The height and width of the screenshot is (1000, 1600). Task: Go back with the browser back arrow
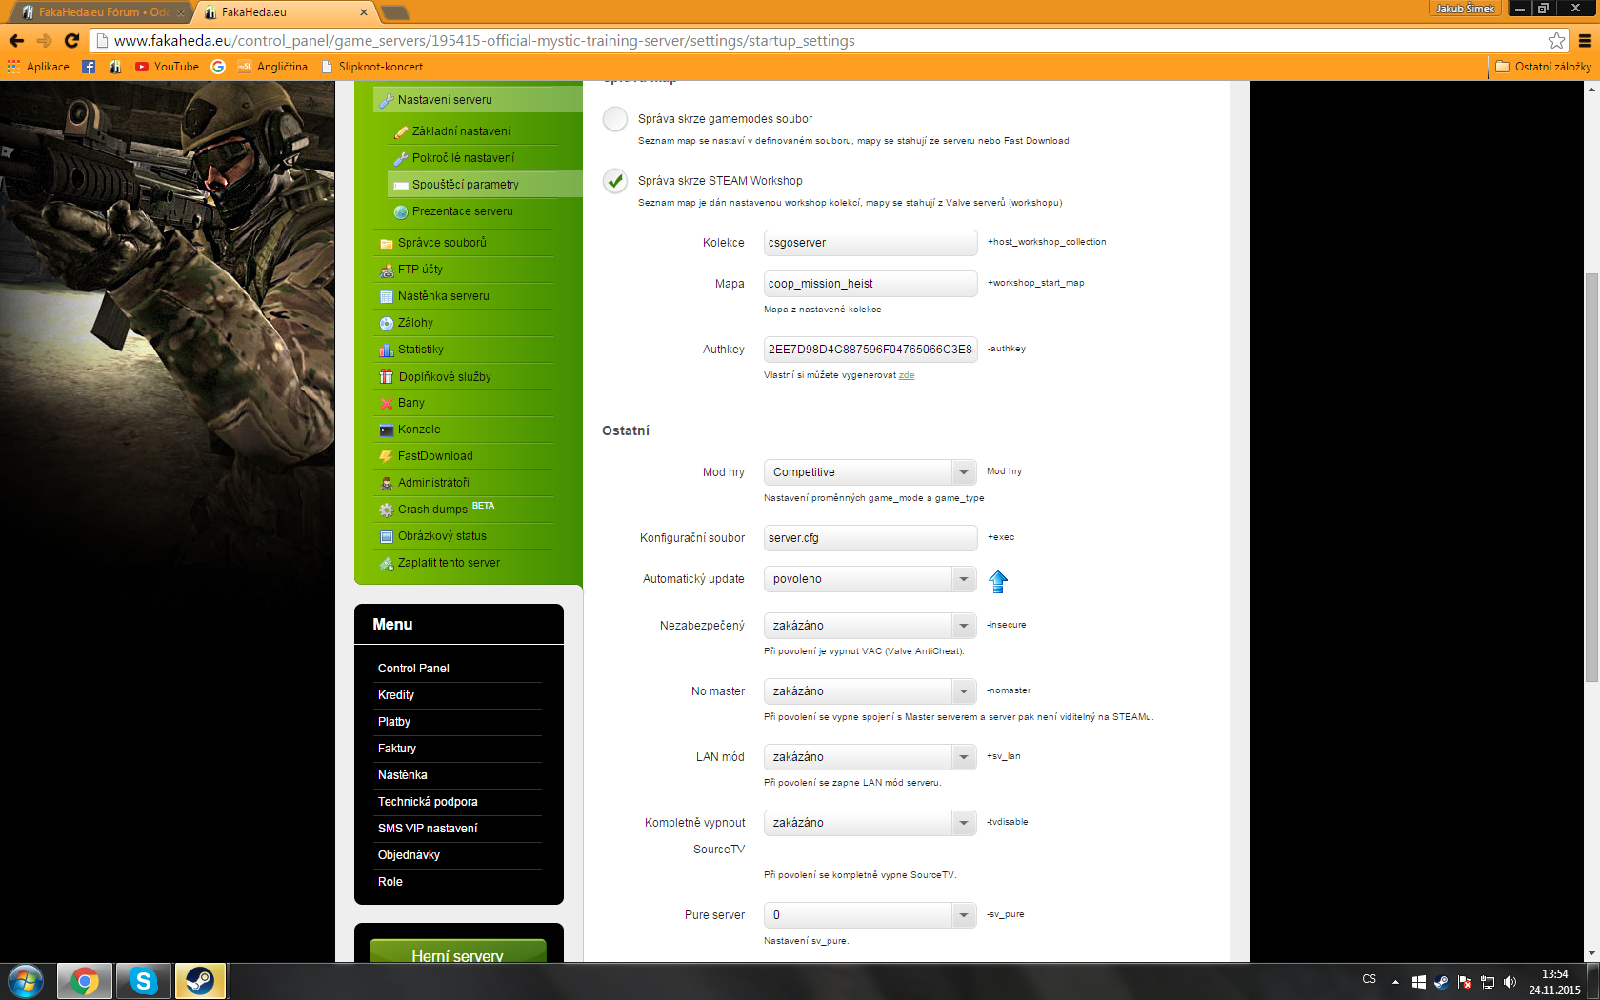point(16,40)
